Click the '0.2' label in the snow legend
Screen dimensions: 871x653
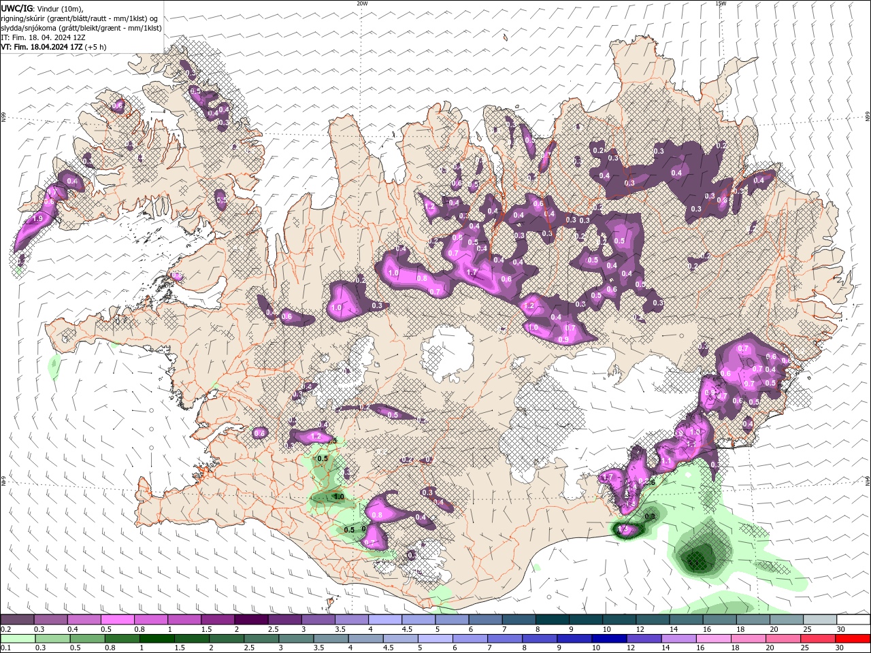coord(5,629)
